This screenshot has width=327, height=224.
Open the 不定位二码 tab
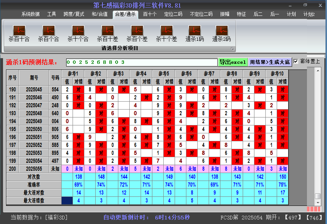[201, 14]
